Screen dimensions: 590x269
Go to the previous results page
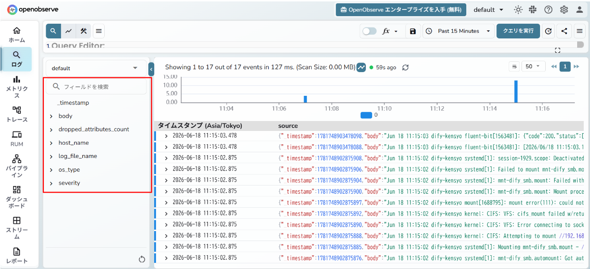click(x=553, y=66)
